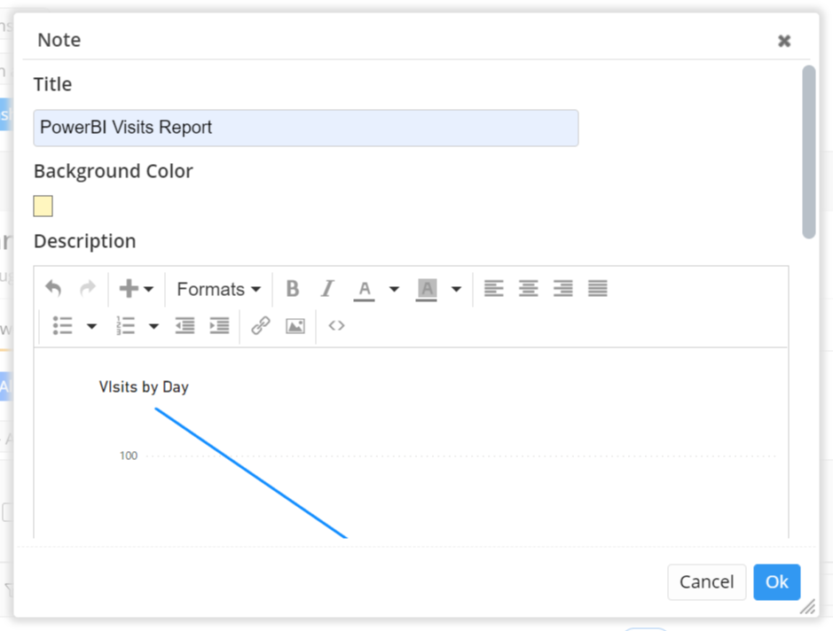Cancel the note dialog

click(x=706, y=582)
